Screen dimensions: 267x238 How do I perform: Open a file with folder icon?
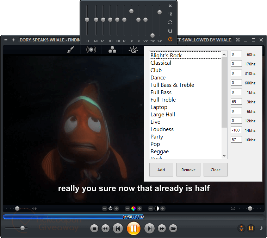(x=173, y=228)
